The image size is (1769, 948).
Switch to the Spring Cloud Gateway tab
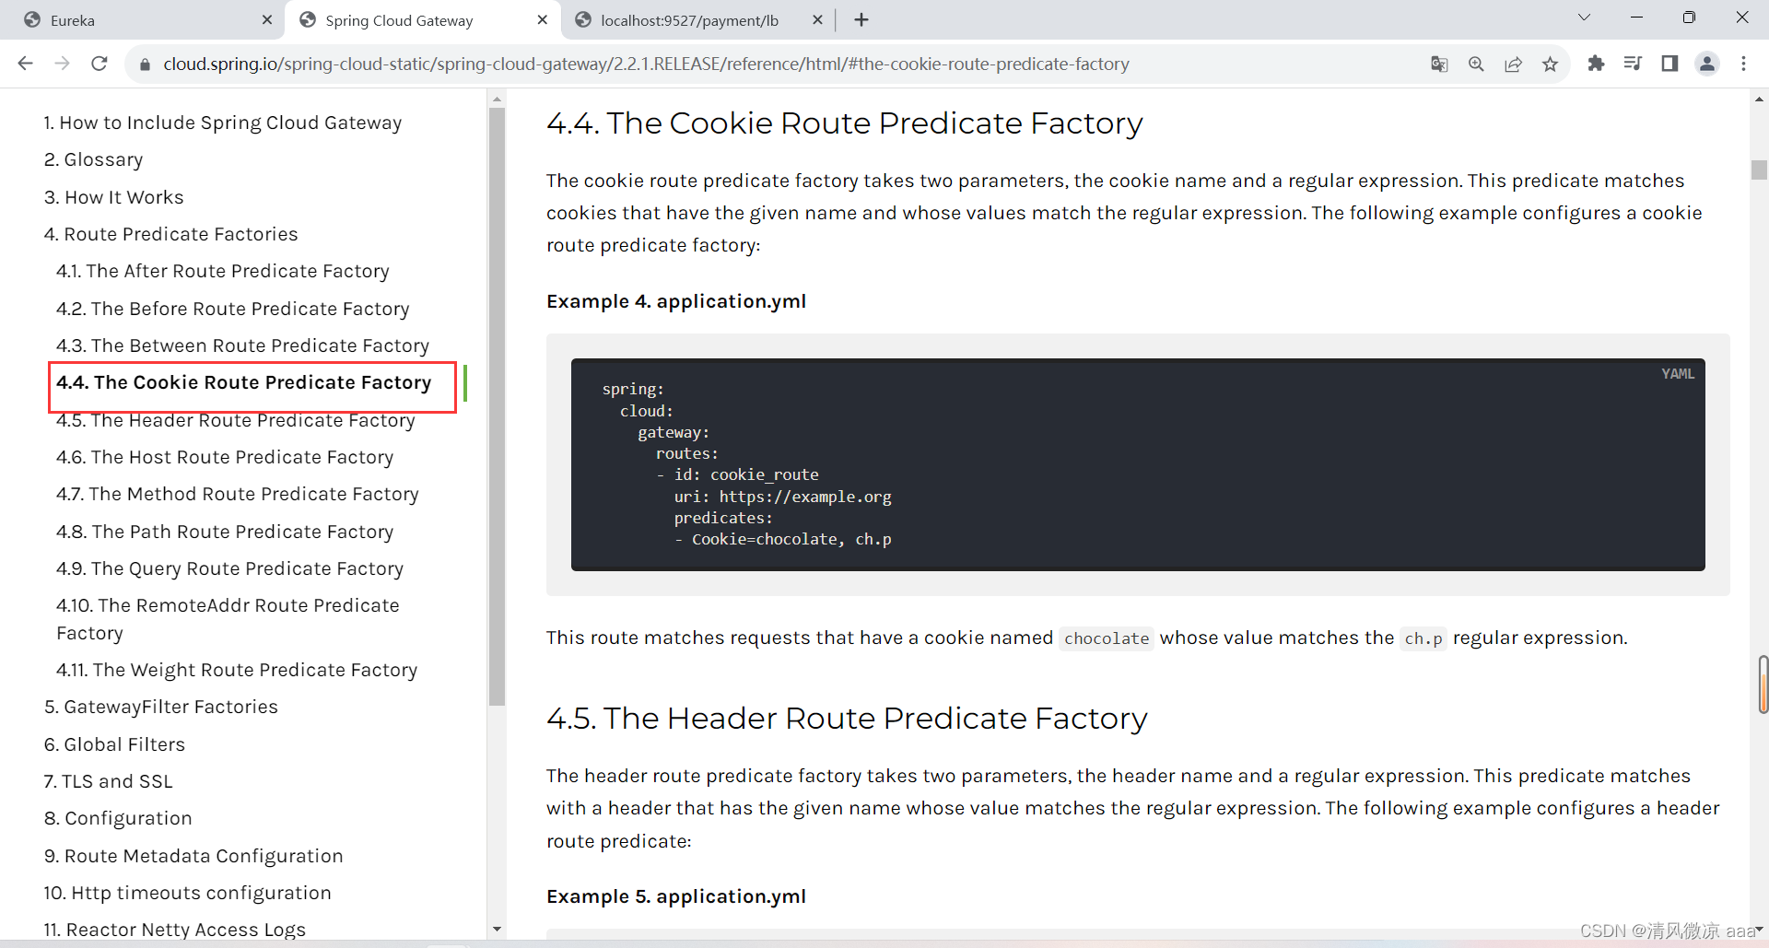pos(423,20)
